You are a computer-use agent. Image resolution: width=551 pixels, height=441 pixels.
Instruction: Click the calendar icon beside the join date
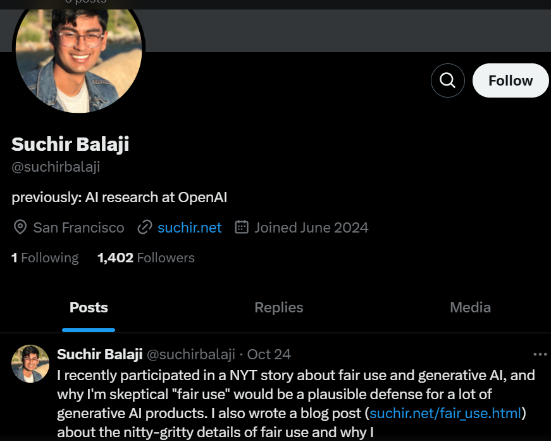pos(241,227)
